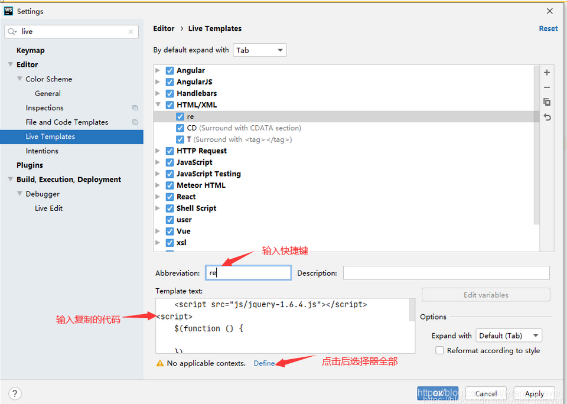
Task: Click the Reset link
Action: 548,28
